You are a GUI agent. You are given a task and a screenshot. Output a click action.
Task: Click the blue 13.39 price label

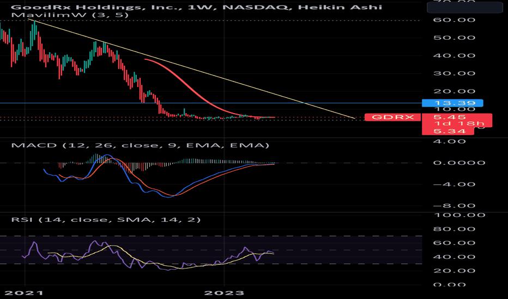tap(452, 103)
